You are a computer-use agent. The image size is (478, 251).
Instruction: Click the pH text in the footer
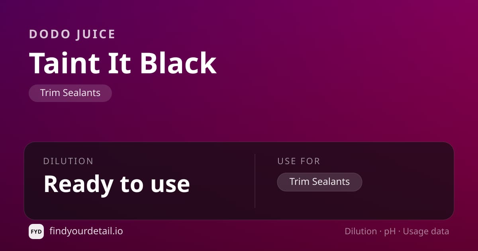[390, 232]
